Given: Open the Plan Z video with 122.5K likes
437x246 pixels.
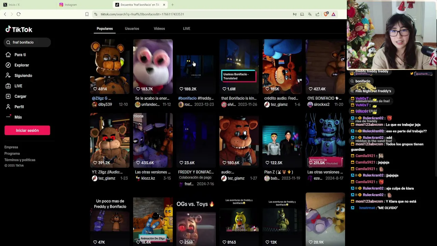Looking at the screenshot, I should coord(282,140).
